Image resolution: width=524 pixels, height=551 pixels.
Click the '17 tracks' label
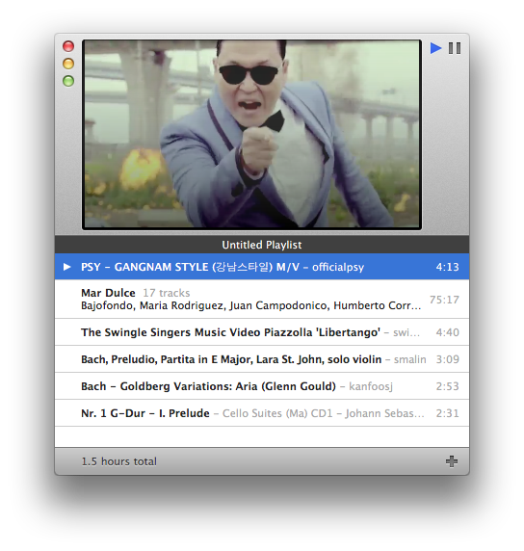tap(167, 293)
